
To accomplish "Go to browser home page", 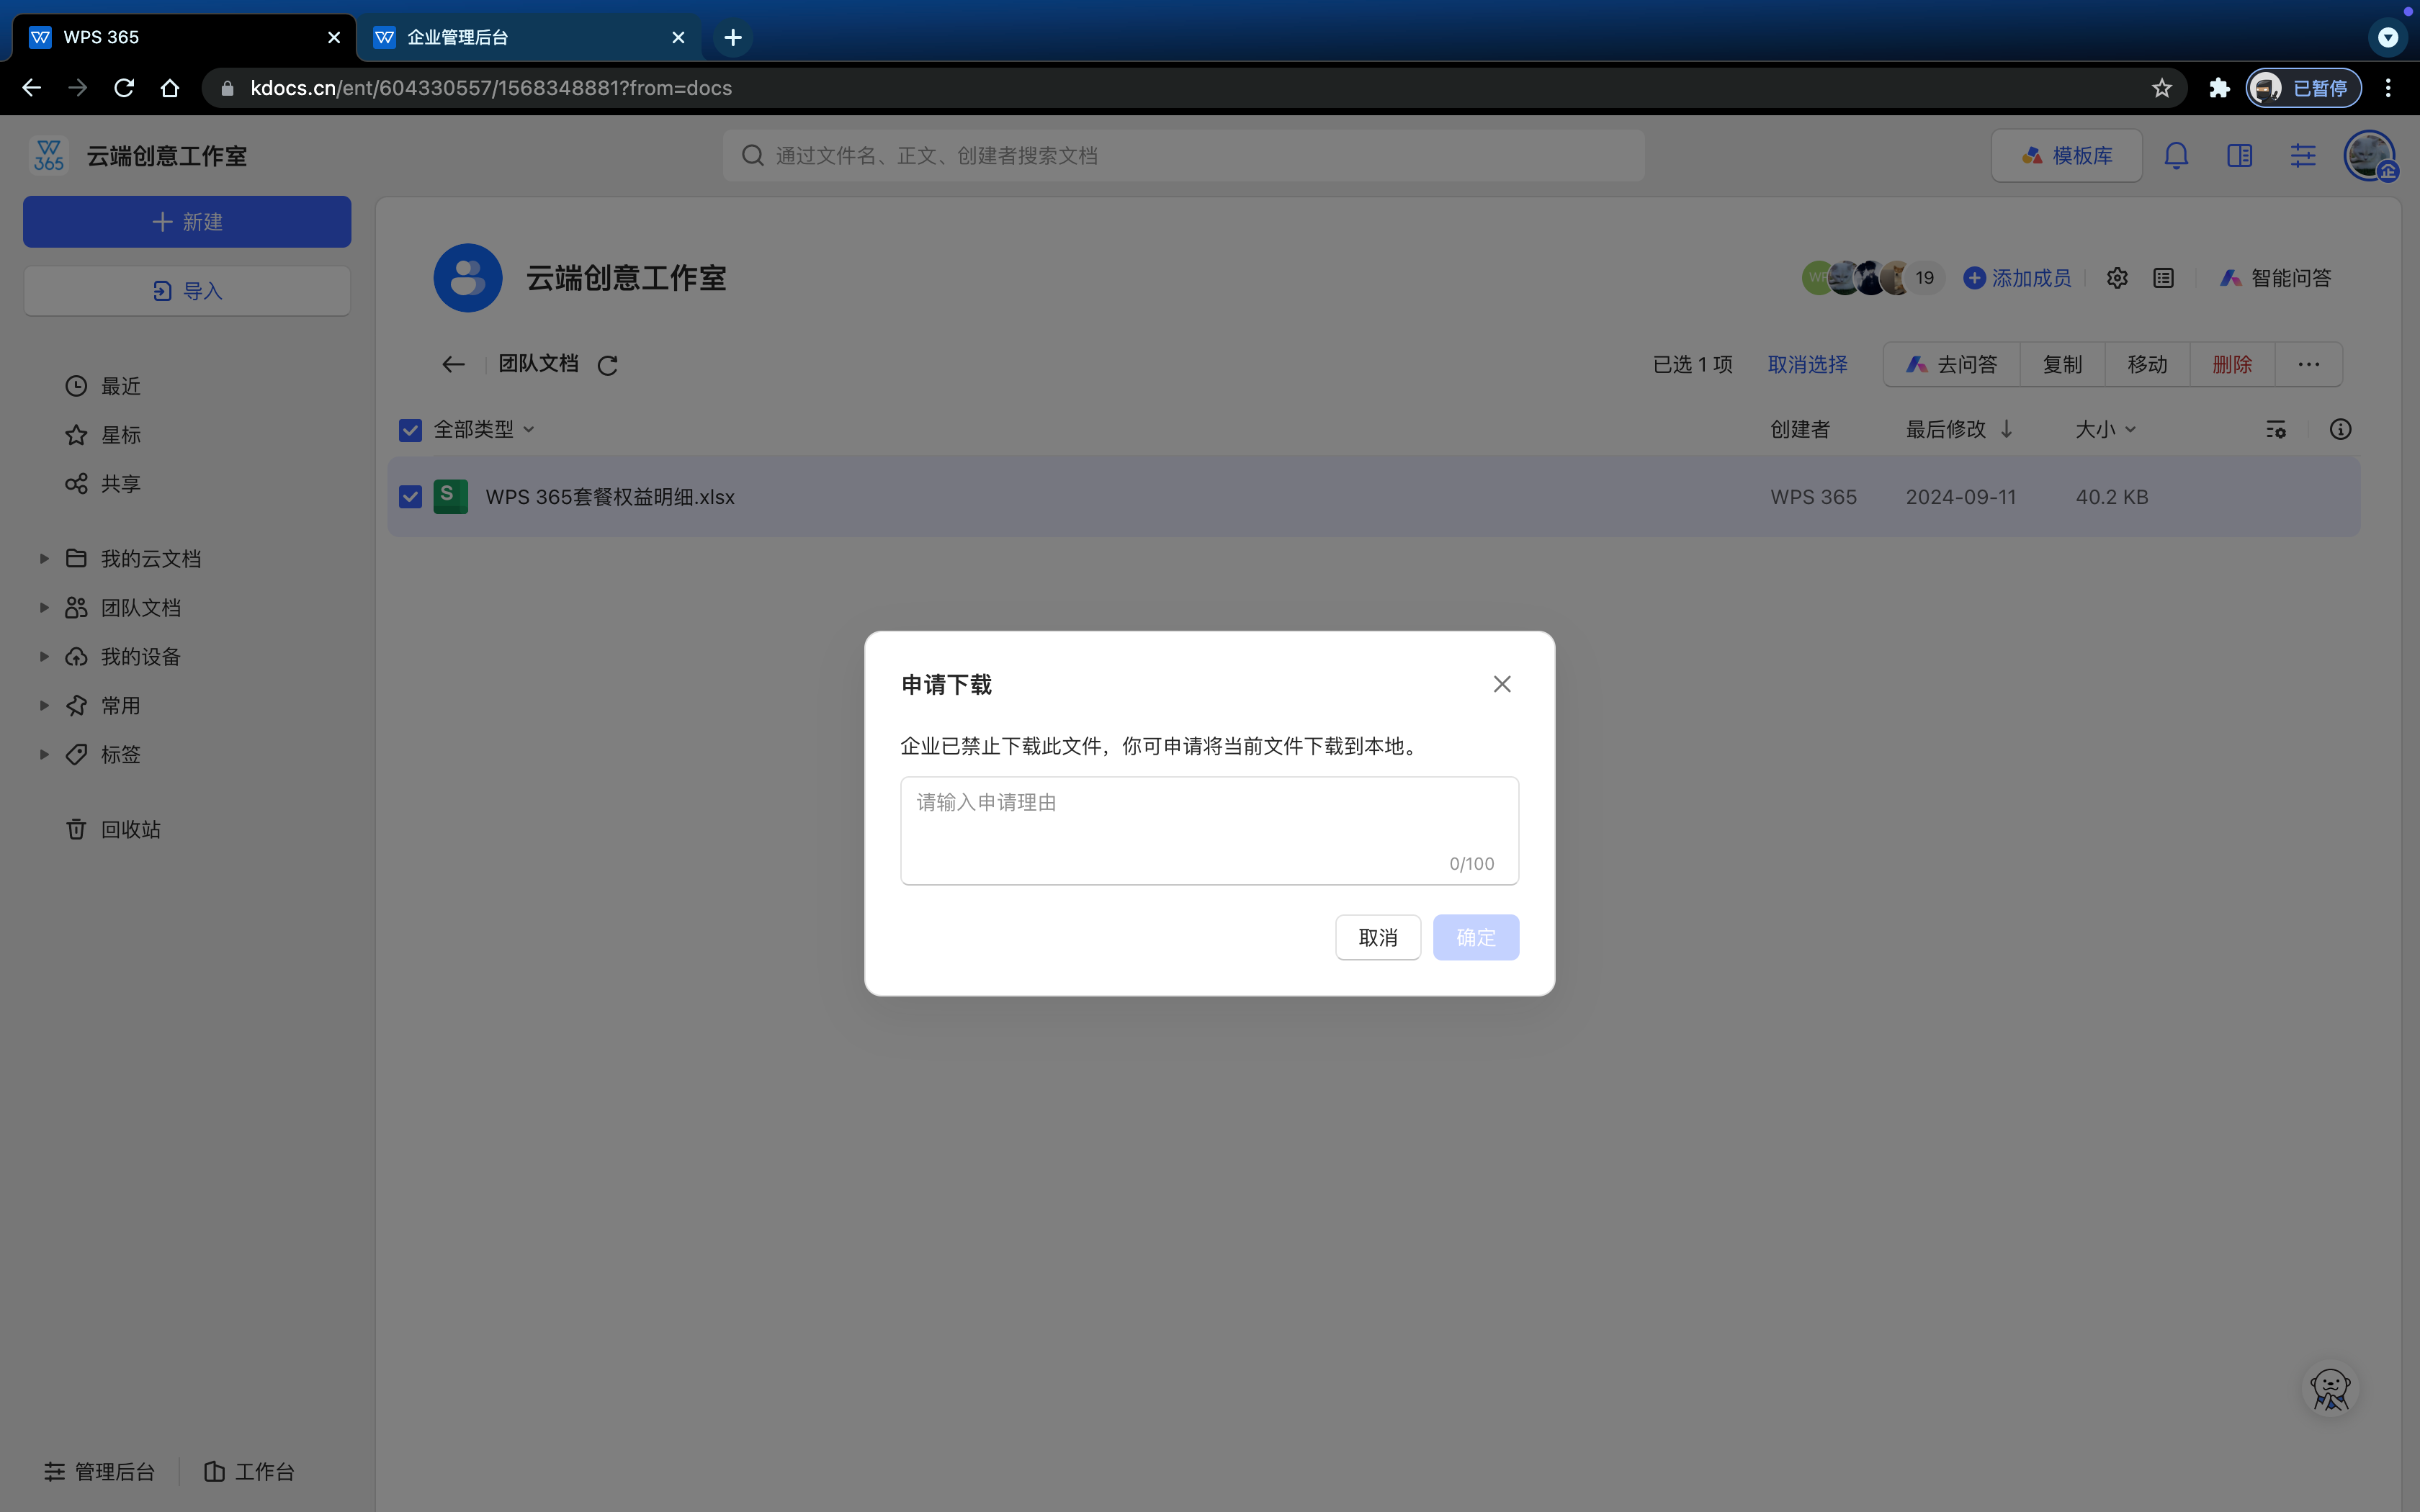I will coord(170,88).
